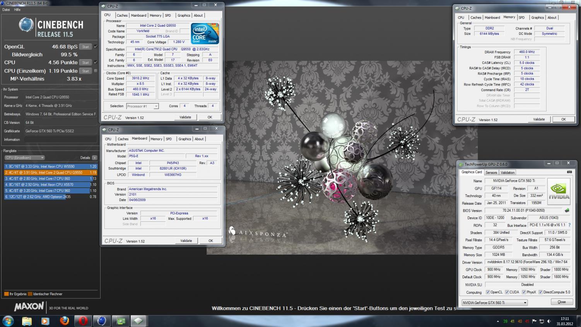Click OK in CPU-Z Mainboard window

click(211, 241)
